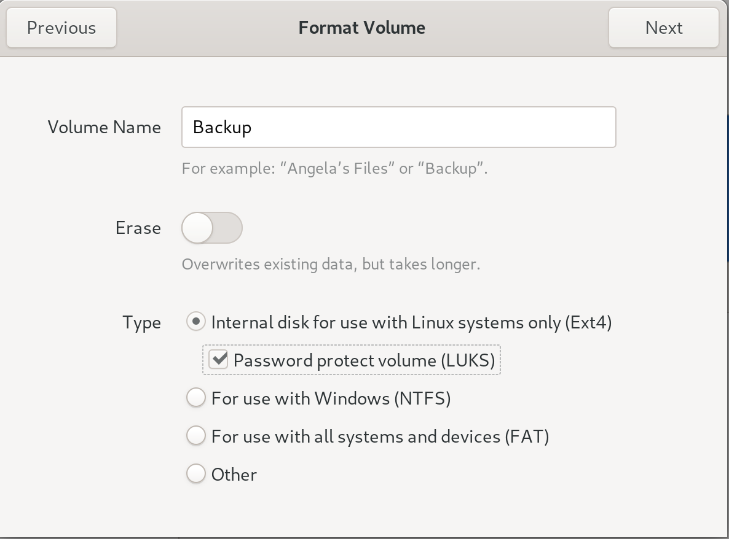Screen dimensions: 729x539
Task: Select For use with all systems and devices (FAT)
Action: click(x=195, y=435)
